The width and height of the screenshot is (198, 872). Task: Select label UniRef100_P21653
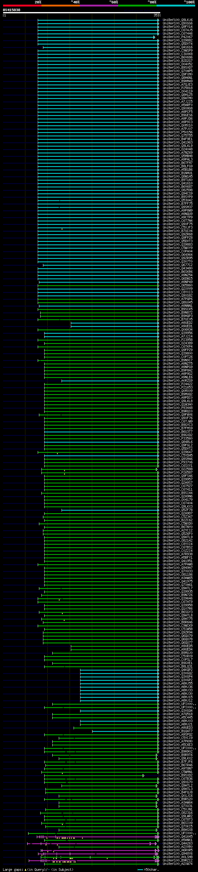pyautogui.click(x=178, y=388)
